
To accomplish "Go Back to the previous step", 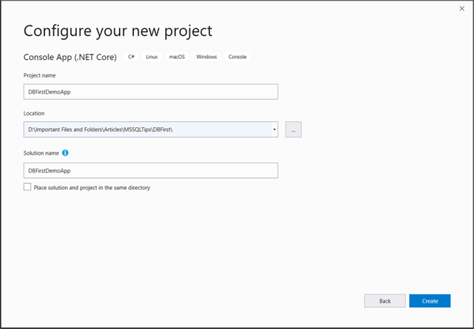I will [385, 301].
